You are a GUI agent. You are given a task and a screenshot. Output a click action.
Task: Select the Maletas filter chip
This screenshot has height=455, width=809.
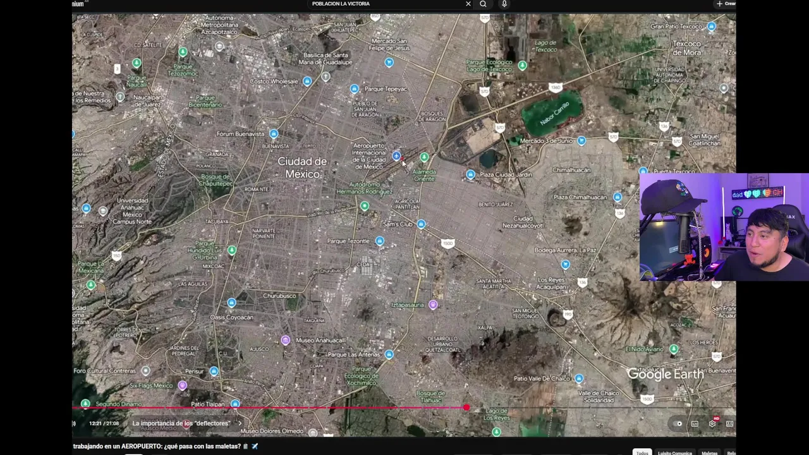pos(709,452)
